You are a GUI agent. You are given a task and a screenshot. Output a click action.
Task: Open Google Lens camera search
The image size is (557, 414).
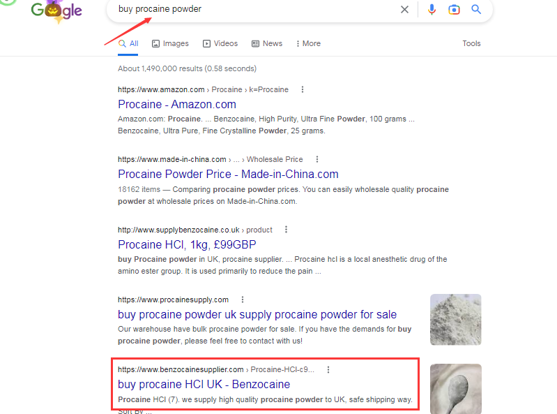pos(454,10)
